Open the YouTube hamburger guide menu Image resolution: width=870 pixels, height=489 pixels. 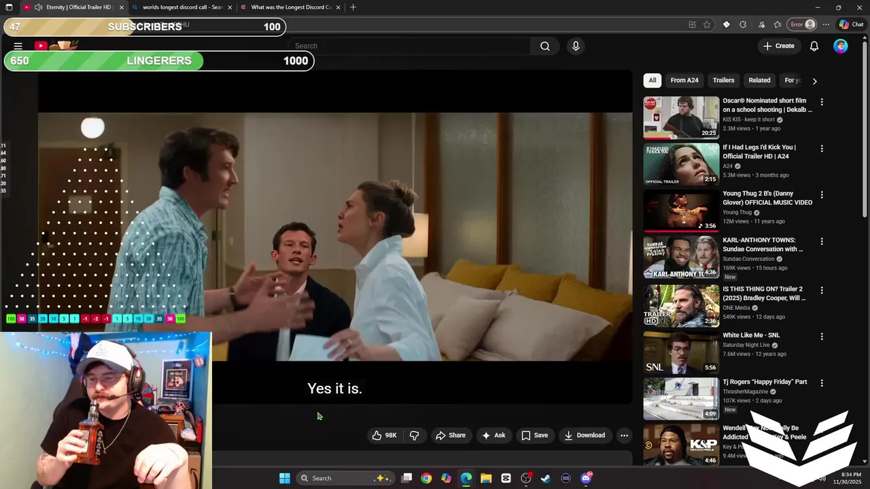18,46
